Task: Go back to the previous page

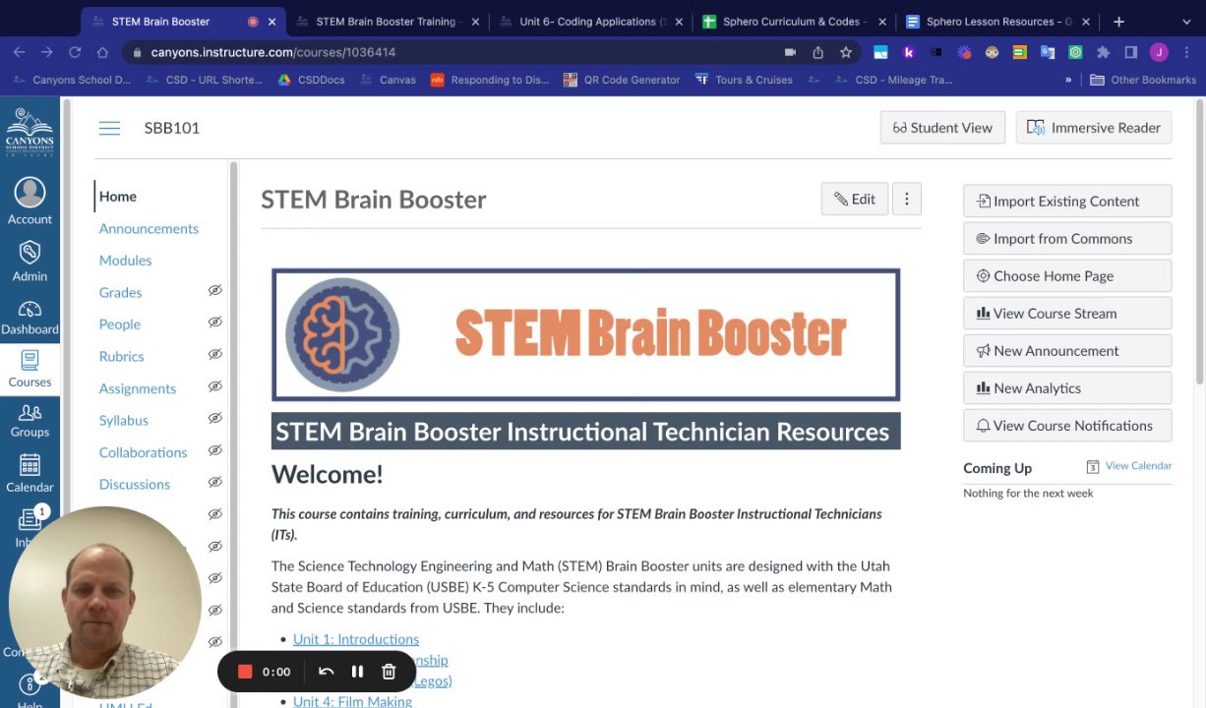Action: pos(20,52)
